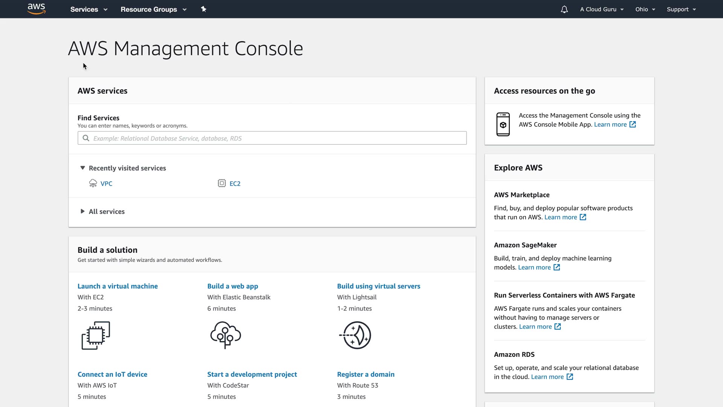The image size is (723, 407).
Task: Open the Ohio region dropdown
Action: 645,9
